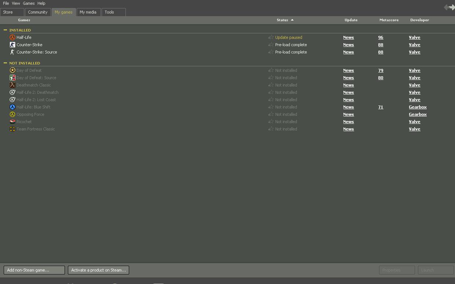455x284 pixels.
Task: Click the Update paused status text
Action: [289, 37]
